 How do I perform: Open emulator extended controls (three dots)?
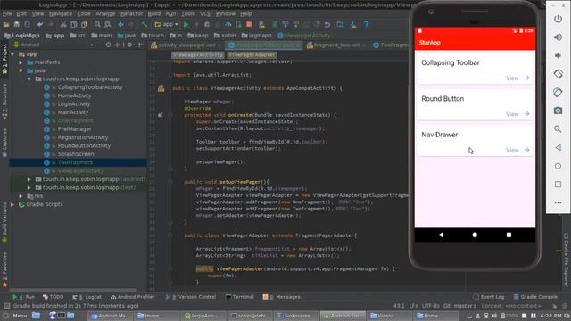[558, 202]
